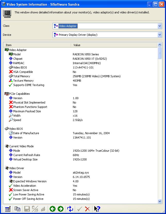166x214 pixels.
Task: Click the PCIe Capabilities section icon
Action: pos(6,94)
